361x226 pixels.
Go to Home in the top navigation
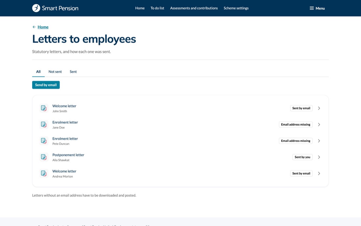pyautogui.click(x=140, y=8)
